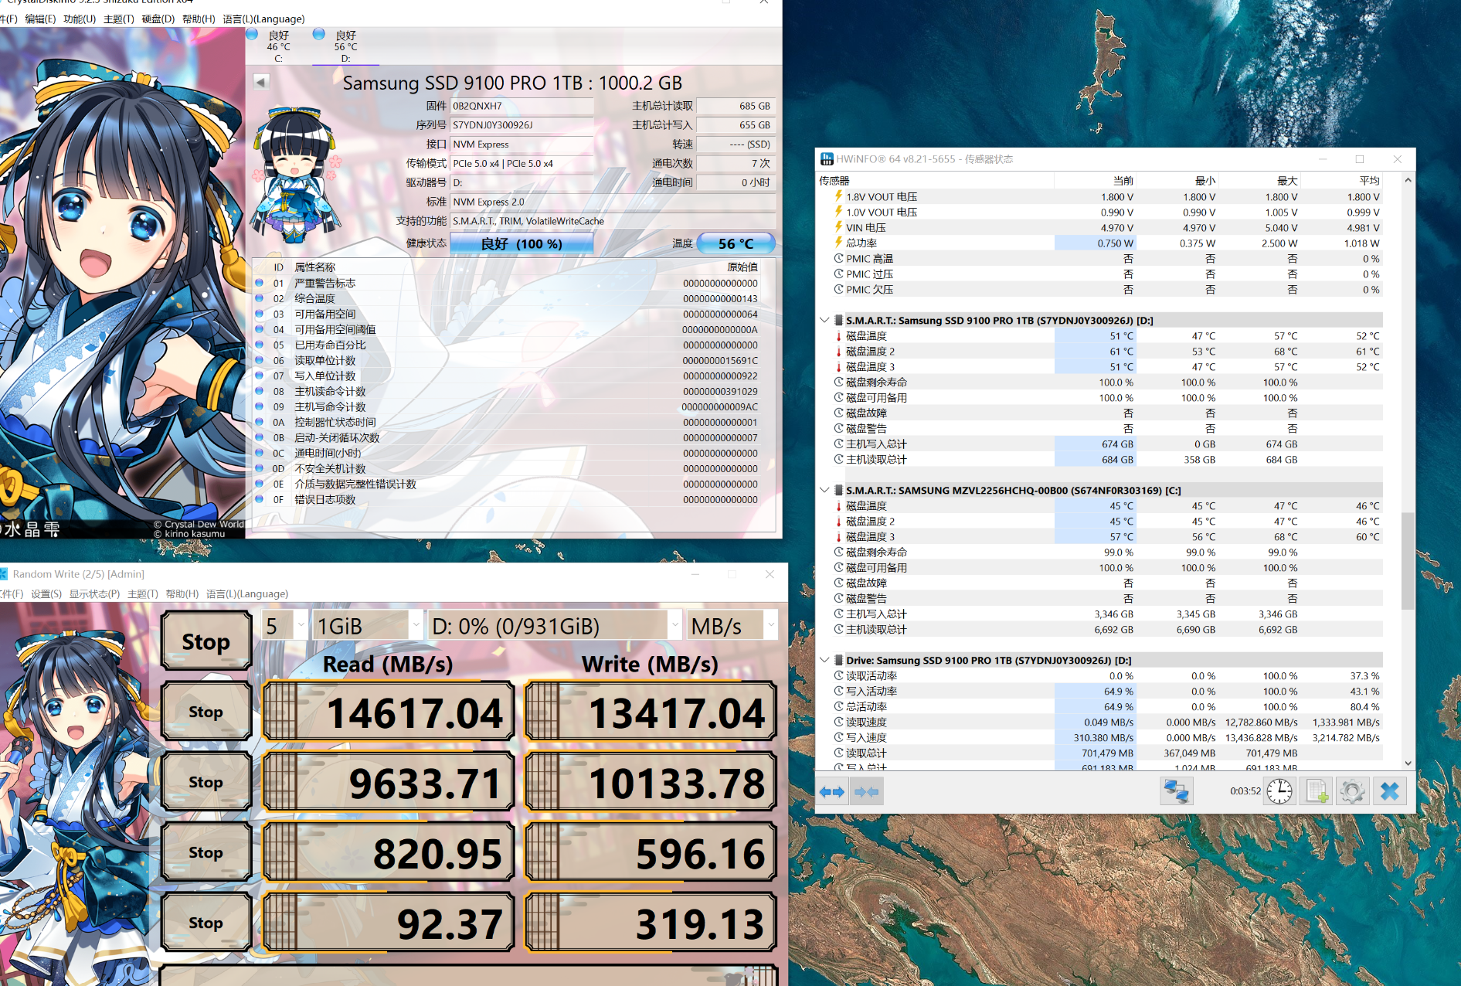Click the HWiNFO scrollbar up arrow
This screenshot has height=986, width=1461.
(x=1408, y=180)
